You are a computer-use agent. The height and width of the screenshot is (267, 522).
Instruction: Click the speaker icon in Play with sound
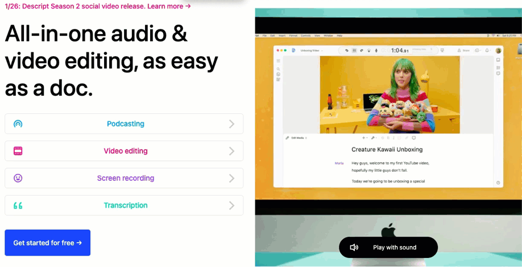(354, 247)
